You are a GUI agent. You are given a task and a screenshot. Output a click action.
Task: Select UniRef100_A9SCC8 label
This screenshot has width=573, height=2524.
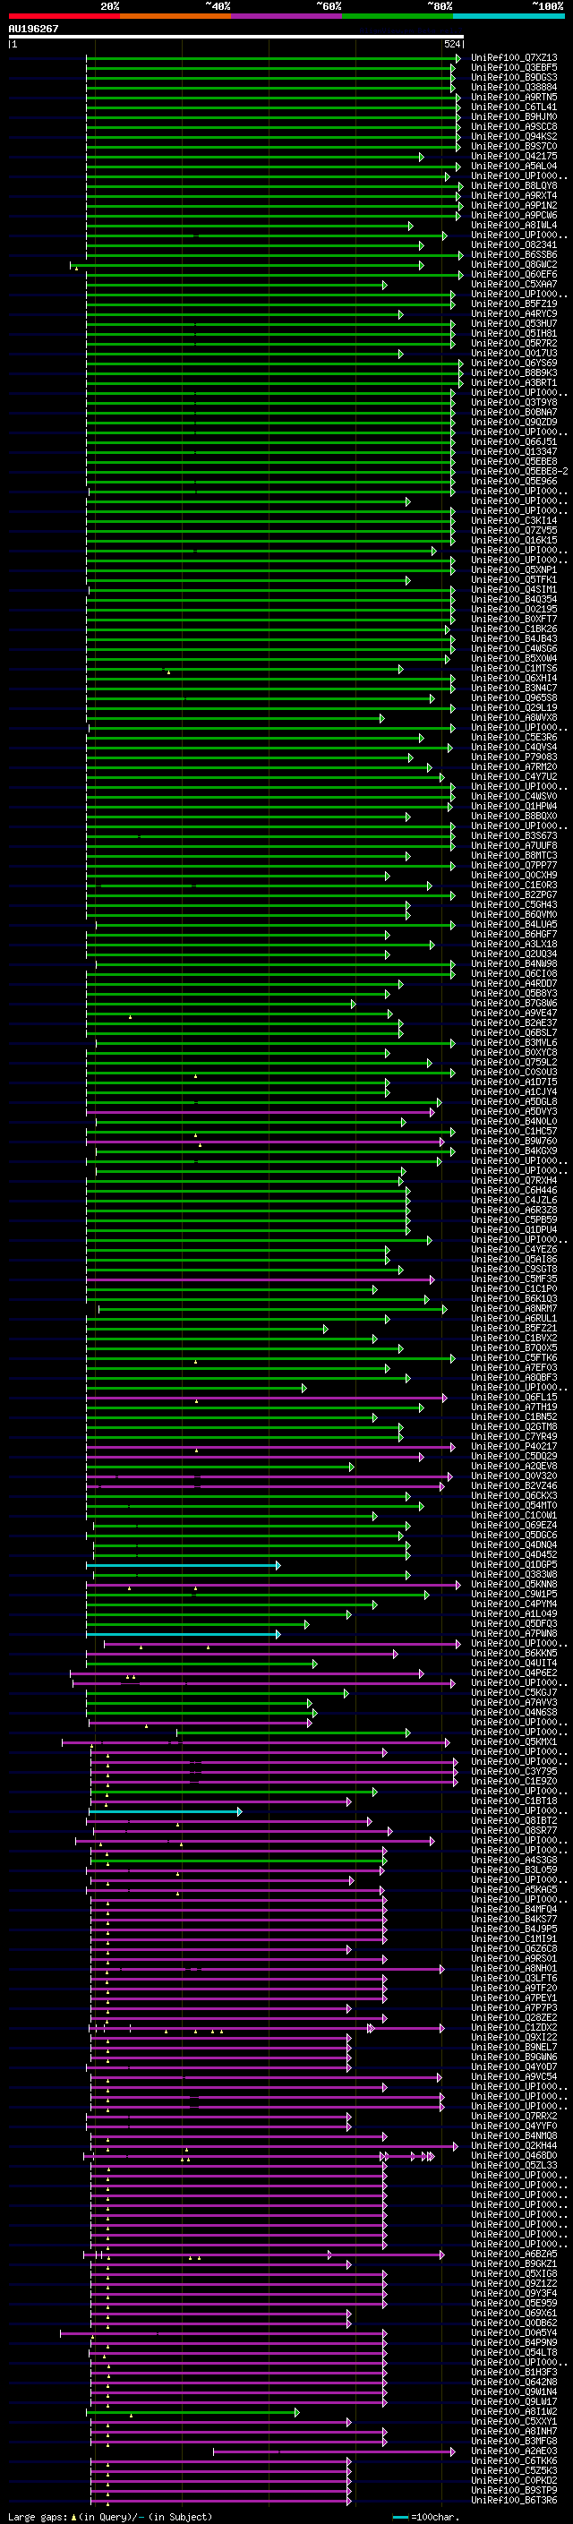(x=514, y=126)
